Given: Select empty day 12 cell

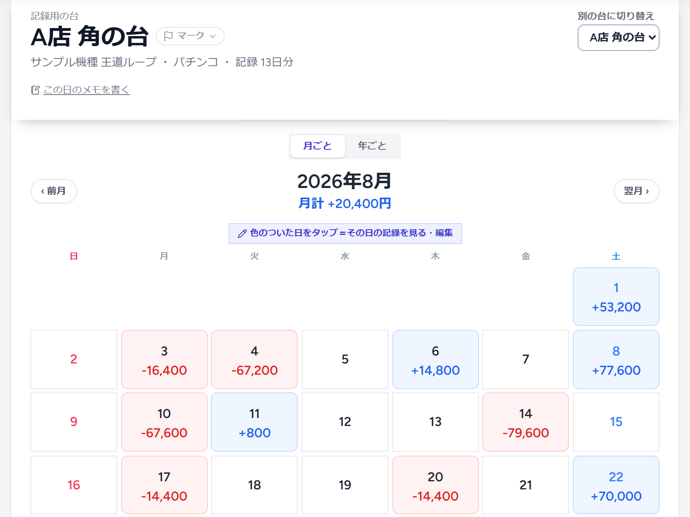Looking at the screenshot, I should (x=345, y=422).
